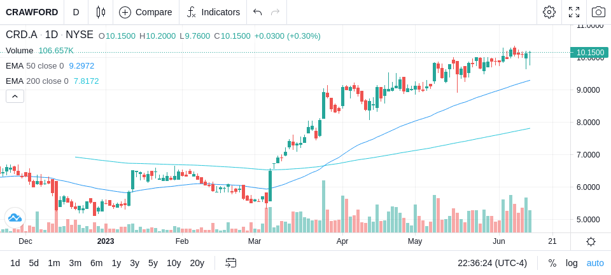Click the CRAWFORD symbol search field

[x=32, y=12]
